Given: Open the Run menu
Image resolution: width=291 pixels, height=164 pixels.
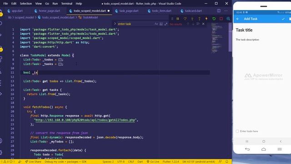Looking at the screenshot, I should (55, 4).
